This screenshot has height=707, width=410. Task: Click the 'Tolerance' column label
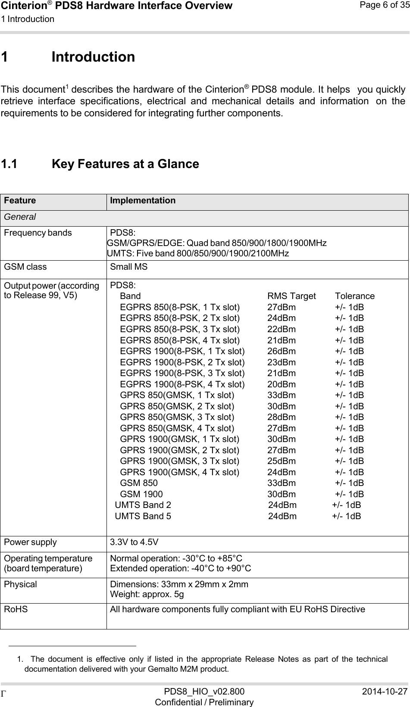click(x=355, y=296)
